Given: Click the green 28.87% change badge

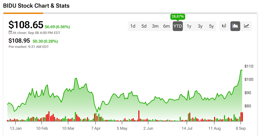Looking at the screenshot, I should [178, 16].
